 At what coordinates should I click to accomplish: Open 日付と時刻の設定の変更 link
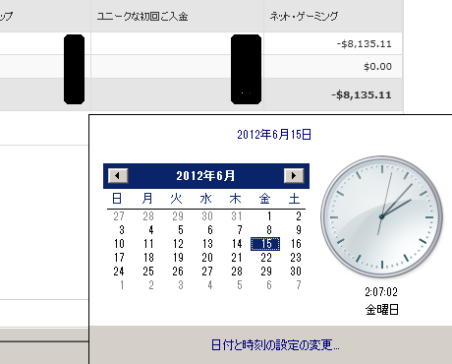click(x=275, y=345)
